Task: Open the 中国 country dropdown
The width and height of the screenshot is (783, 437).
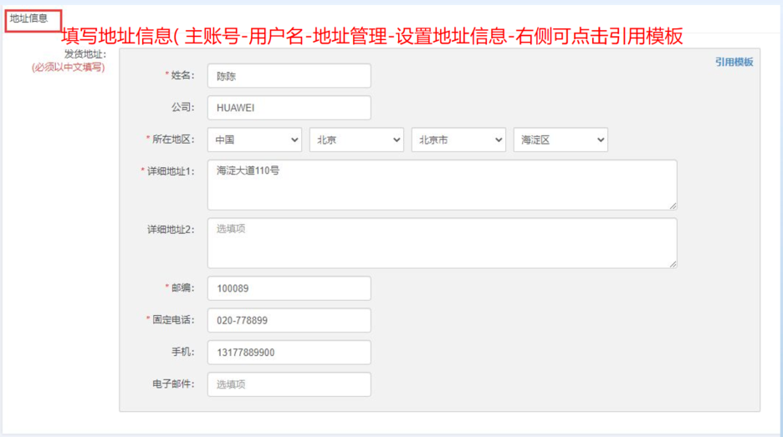Action: [x=254, y=140]
